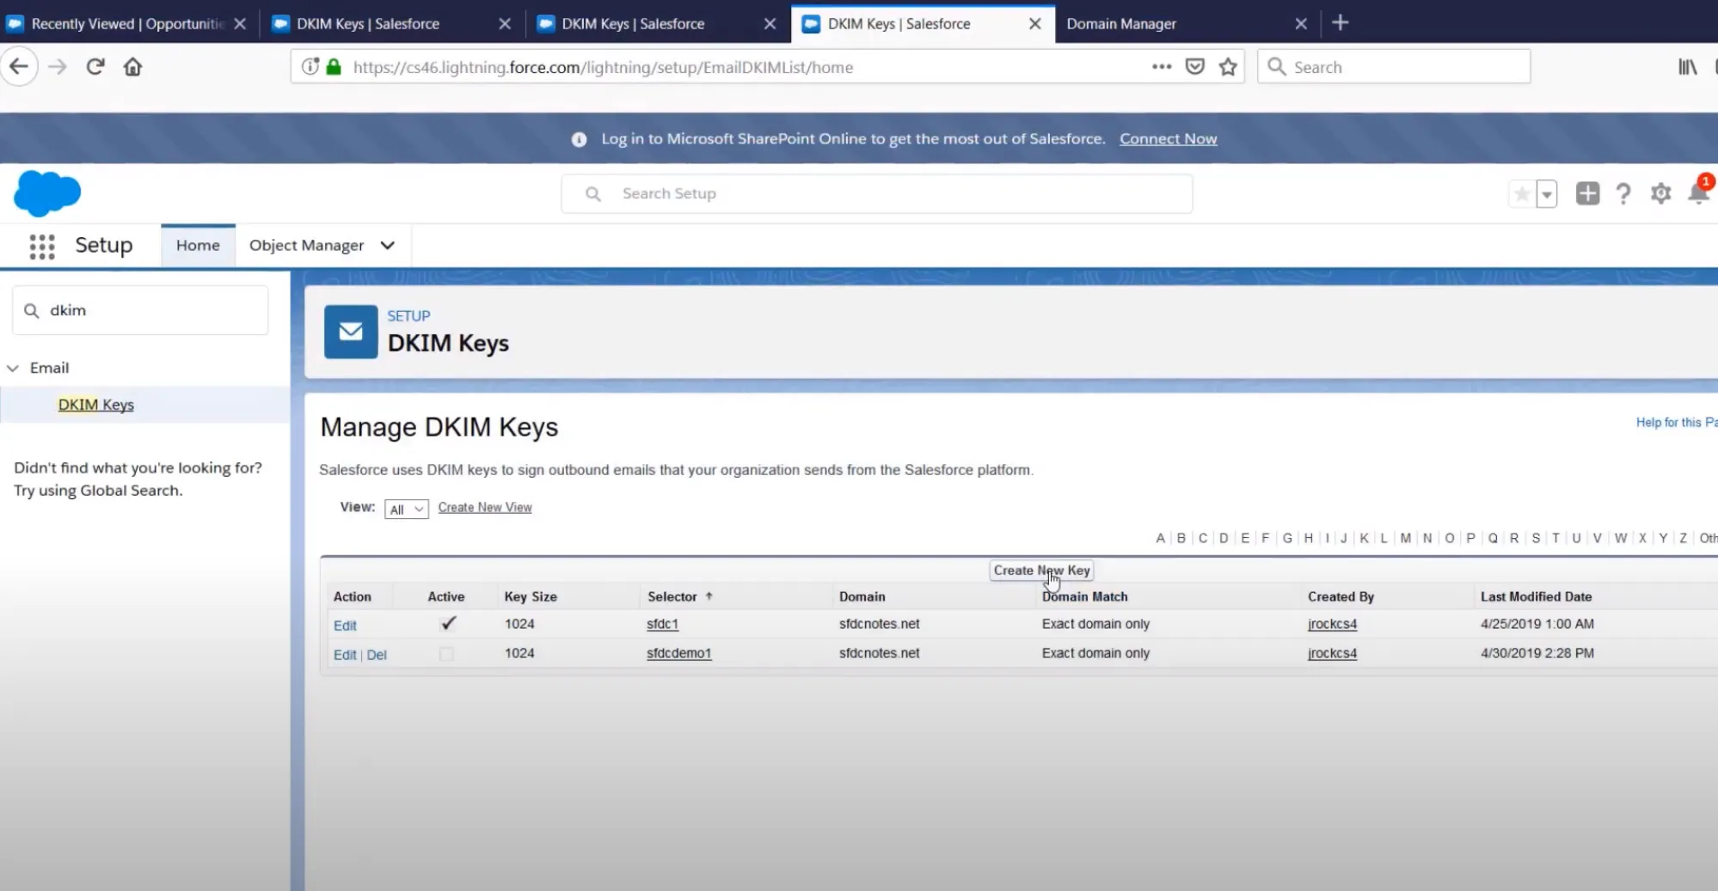The height and width of the screenshot is (891, 1718).
Task: Open the View All dropdown
Action: (407, 510)
